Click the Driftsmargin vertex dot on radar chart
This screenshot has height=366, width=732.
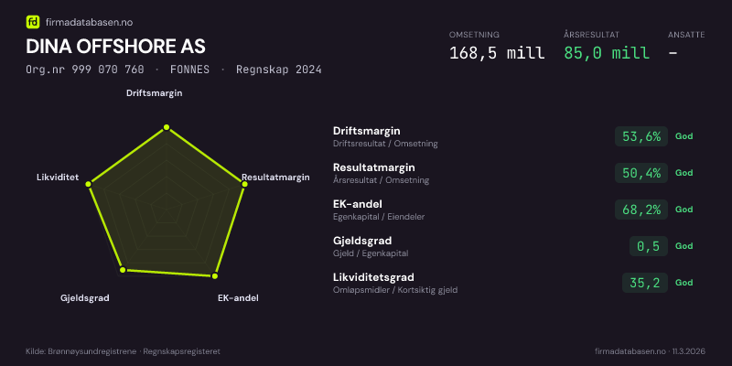pyautogui.click(x=166, y=127)
